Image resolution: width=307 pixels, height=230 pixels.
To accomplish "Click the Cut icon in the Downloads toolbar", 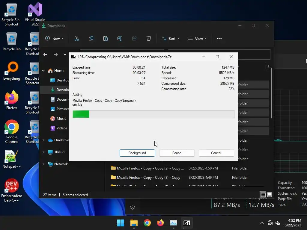I will click(76, 39).
